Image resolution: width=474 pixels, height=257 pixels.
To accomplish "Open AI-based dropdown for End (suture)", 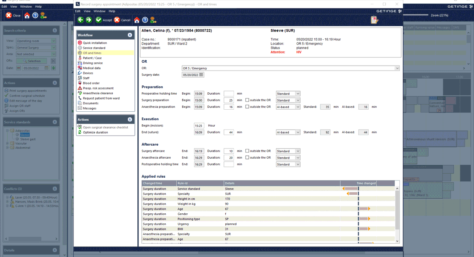I will coord(297,132).
